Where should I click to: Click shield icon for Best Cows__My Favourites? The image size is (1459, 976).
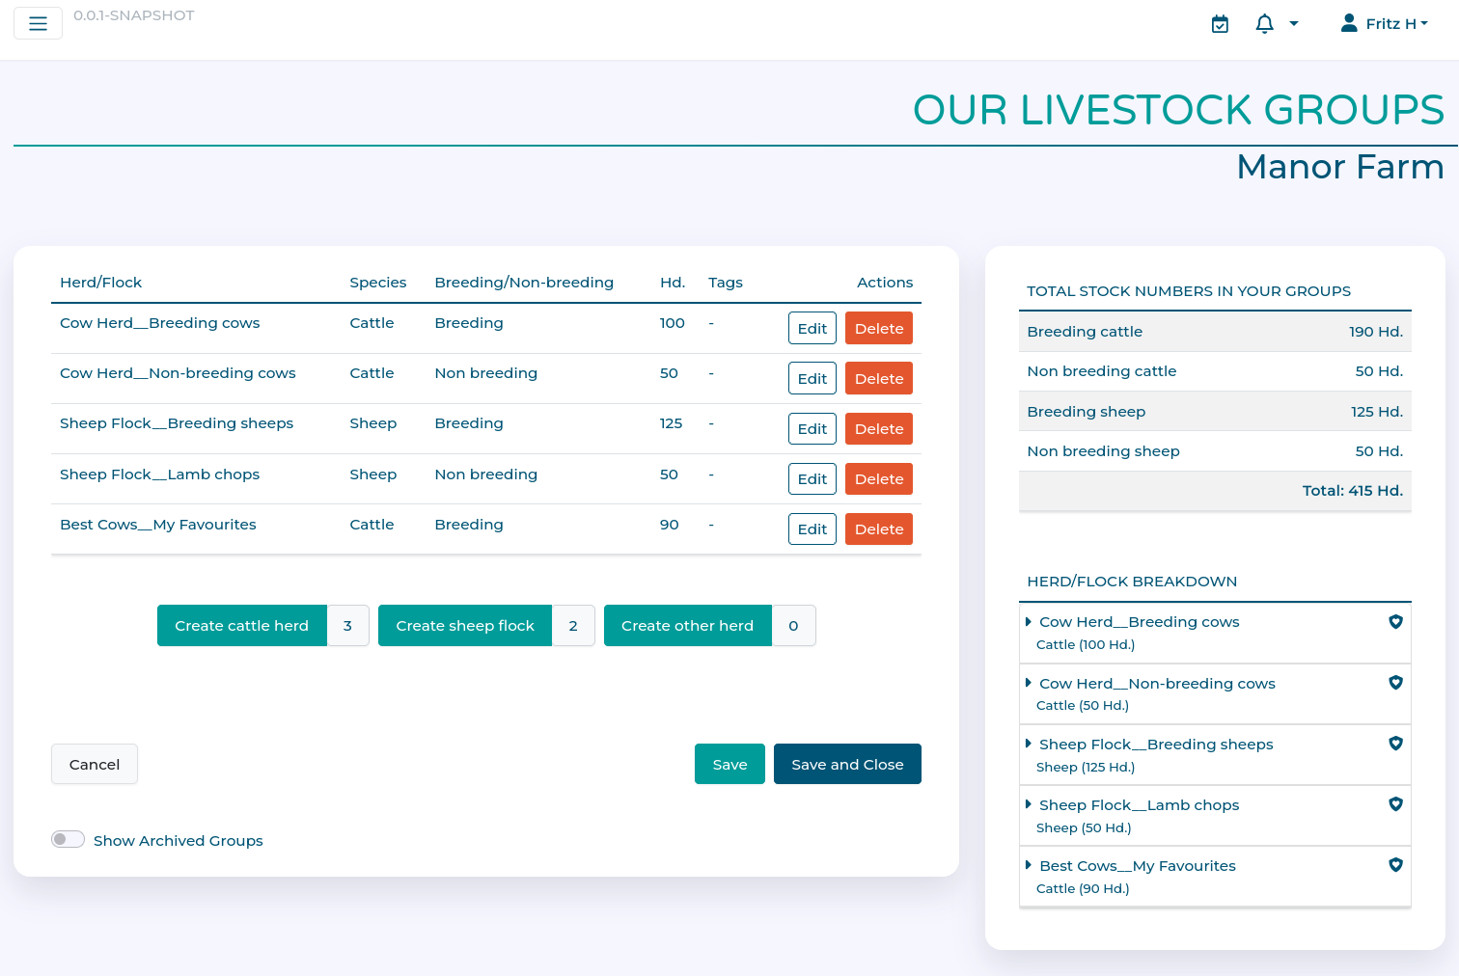click(x=1395, y=865)
